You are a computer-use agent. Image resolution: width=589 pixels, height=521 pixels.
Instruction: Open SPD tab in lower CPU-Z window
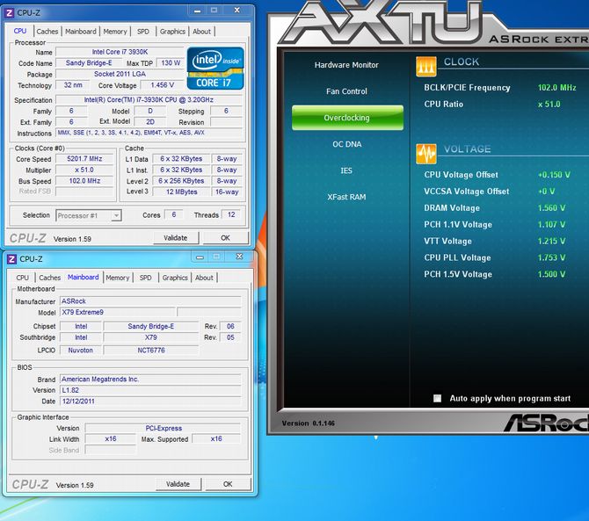tap(145, 278)
